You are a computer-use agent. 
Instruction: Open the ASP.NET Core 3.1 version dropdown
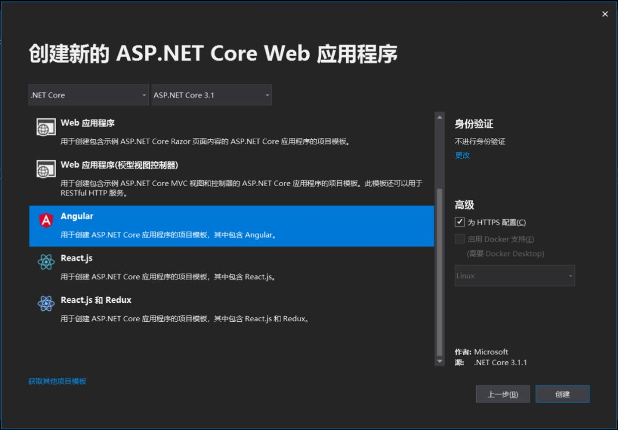click(x=212, y=94)
